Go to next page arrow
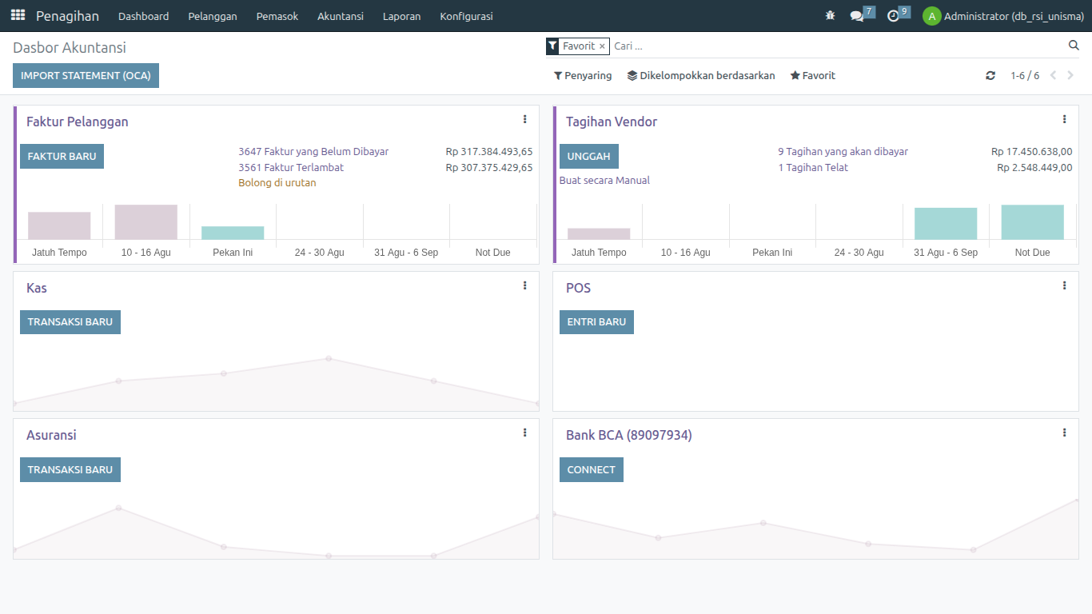 pyautogui.click(x=1071, y=76)
